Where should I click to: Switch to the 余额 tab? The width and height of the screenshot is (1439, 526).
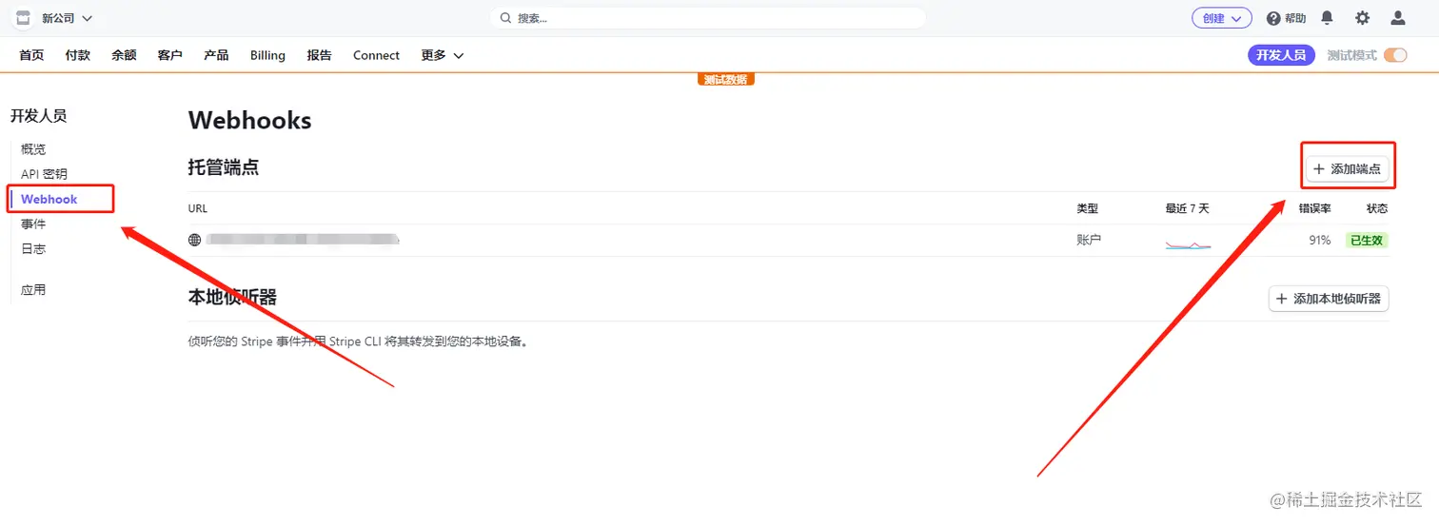pyautogui.click(x=124, y=55)
